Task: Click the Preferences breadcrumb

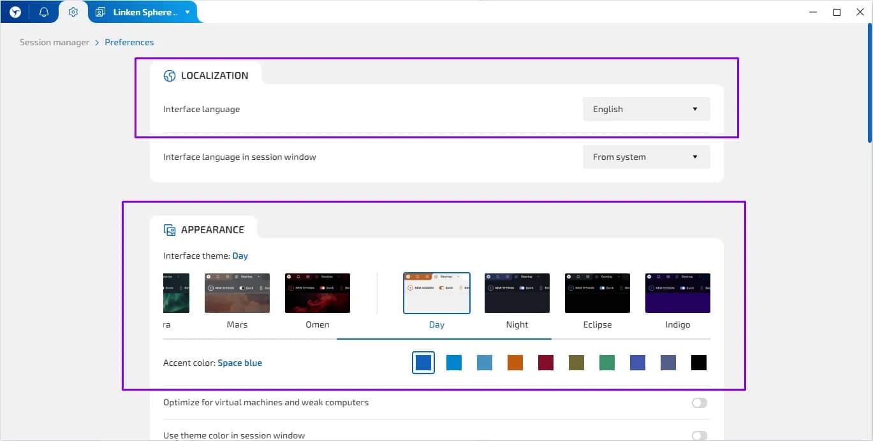Action: (x=129, y=42)
